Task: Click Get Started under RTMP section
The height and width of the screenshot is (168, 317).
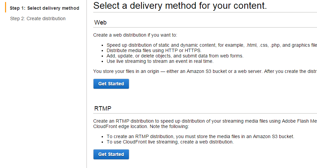Action: point(111,154)
